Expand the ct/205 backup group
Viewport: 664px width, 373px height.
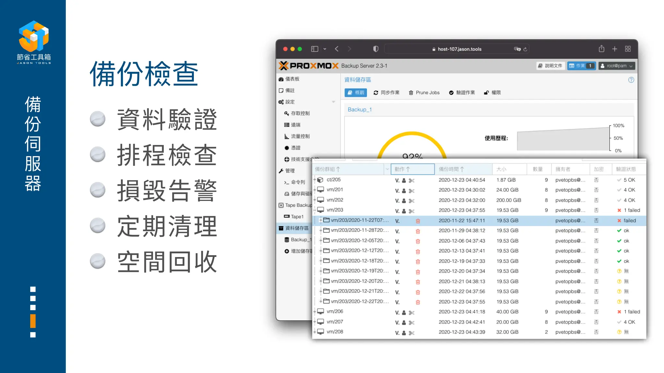(x=314, y=180)
